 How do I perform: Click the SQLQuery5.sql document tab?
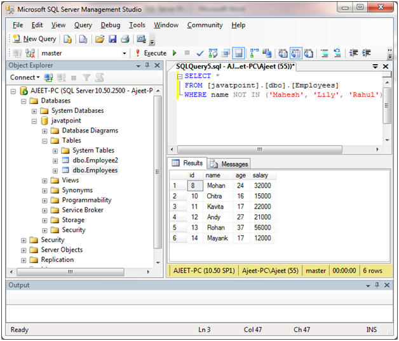click(235, 67)
